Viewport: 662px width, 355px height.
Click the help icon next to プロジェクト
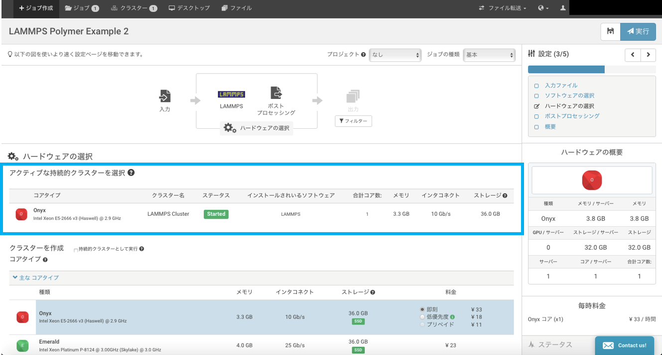click(364, 55)
